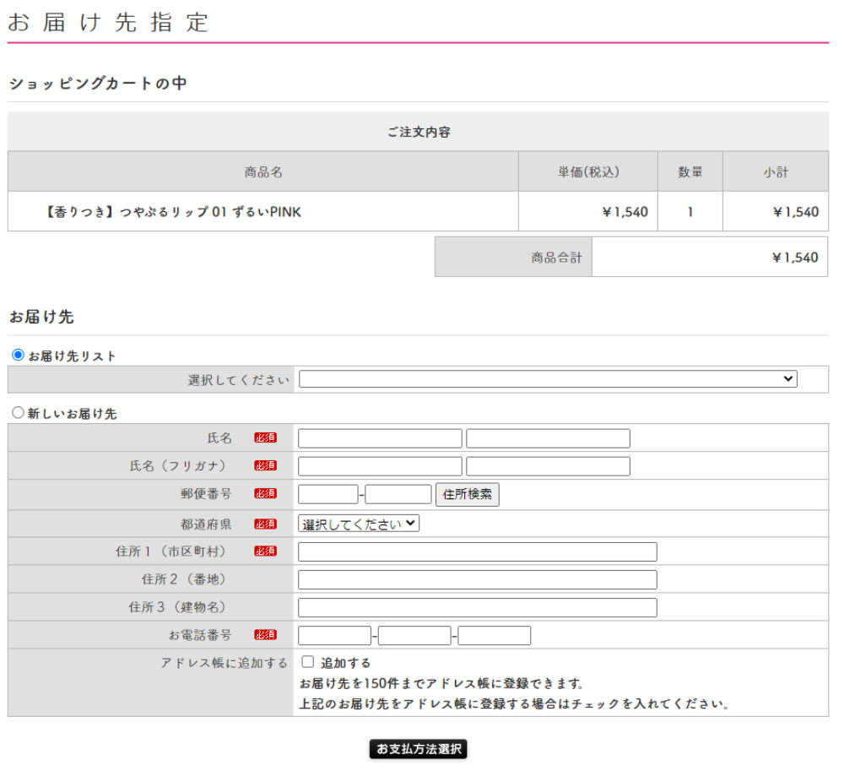
Task: Click the second 郵便番号 postal code box
Action: point(398,494)
